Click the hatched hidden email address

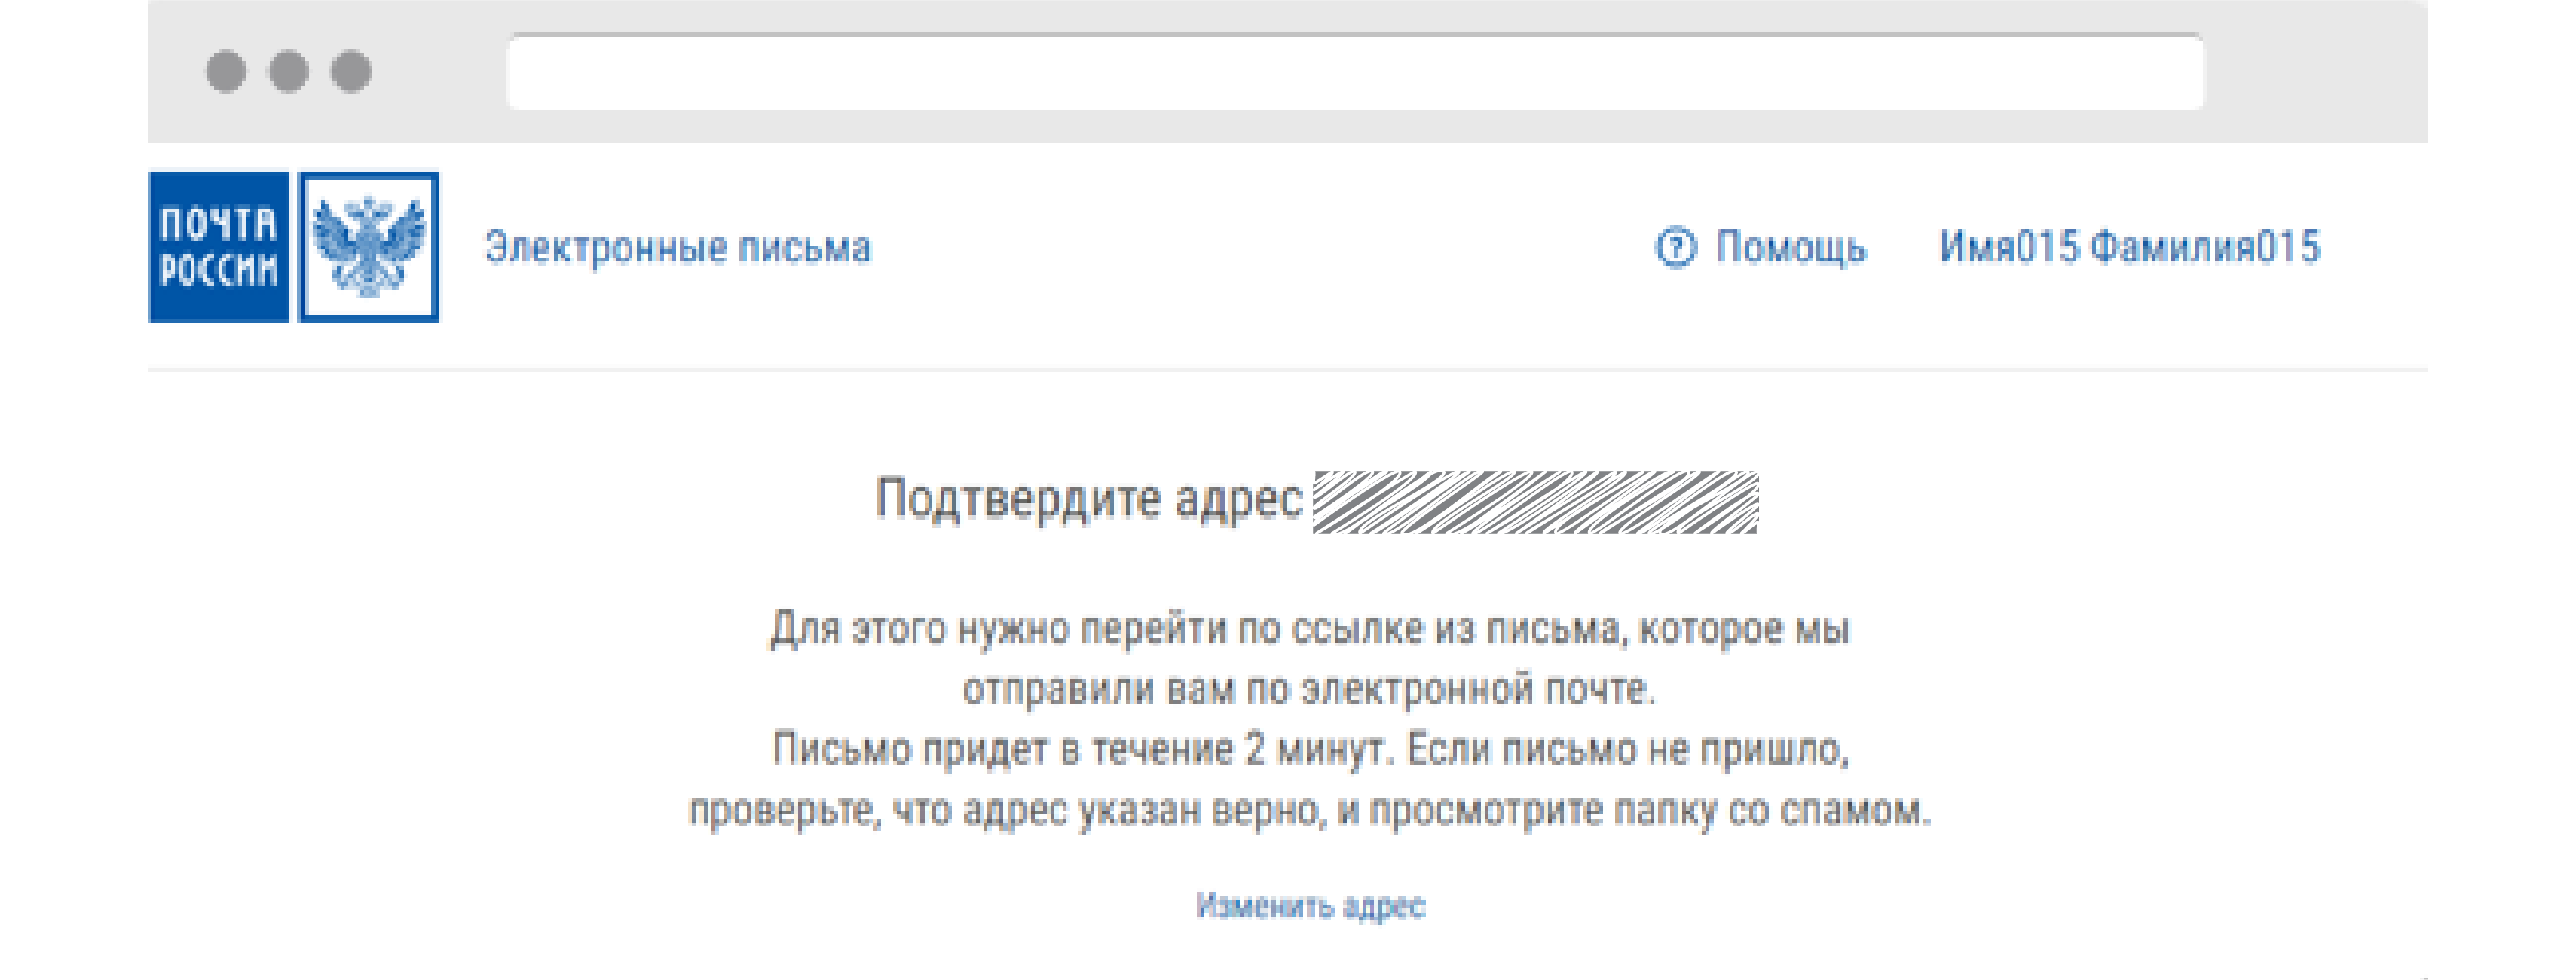pyautogui.click(x=1535, y=502)
